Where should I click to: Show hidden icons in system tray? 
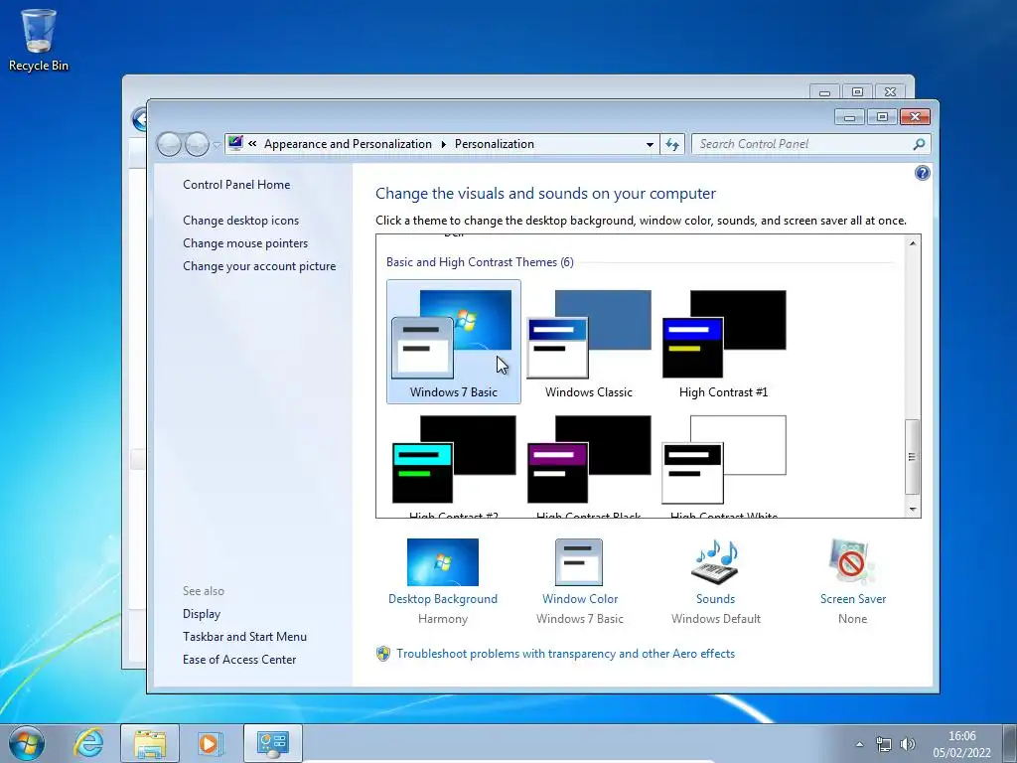coord(859,744)
